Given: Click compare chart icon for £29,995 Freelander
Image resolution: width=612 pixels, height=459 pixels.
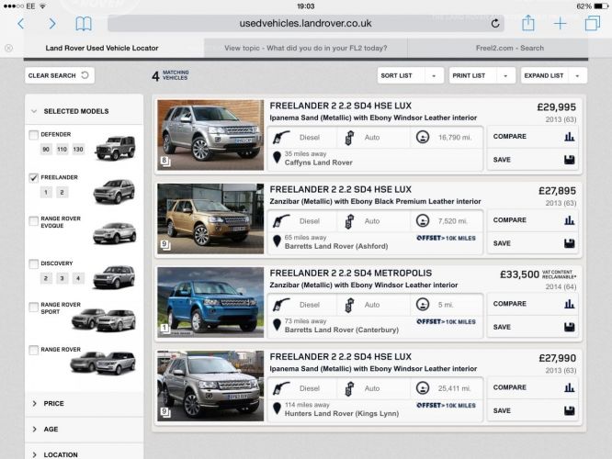Looking at the screenshot, I should coord(570,137).
